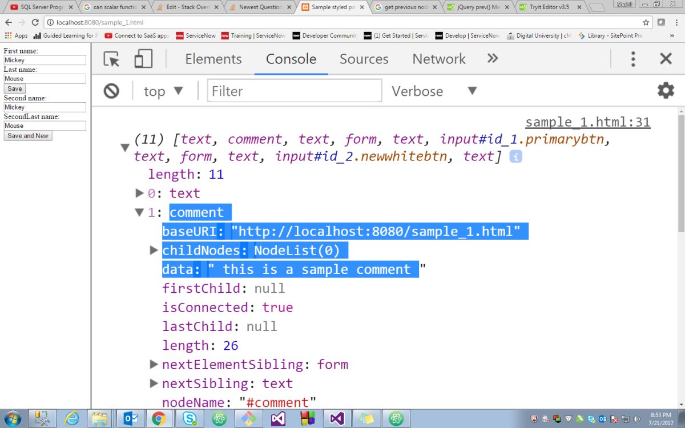Open the console settings gear icon
Image resolution: width=685 pixels, height=428 pixels.
[666, 91]
